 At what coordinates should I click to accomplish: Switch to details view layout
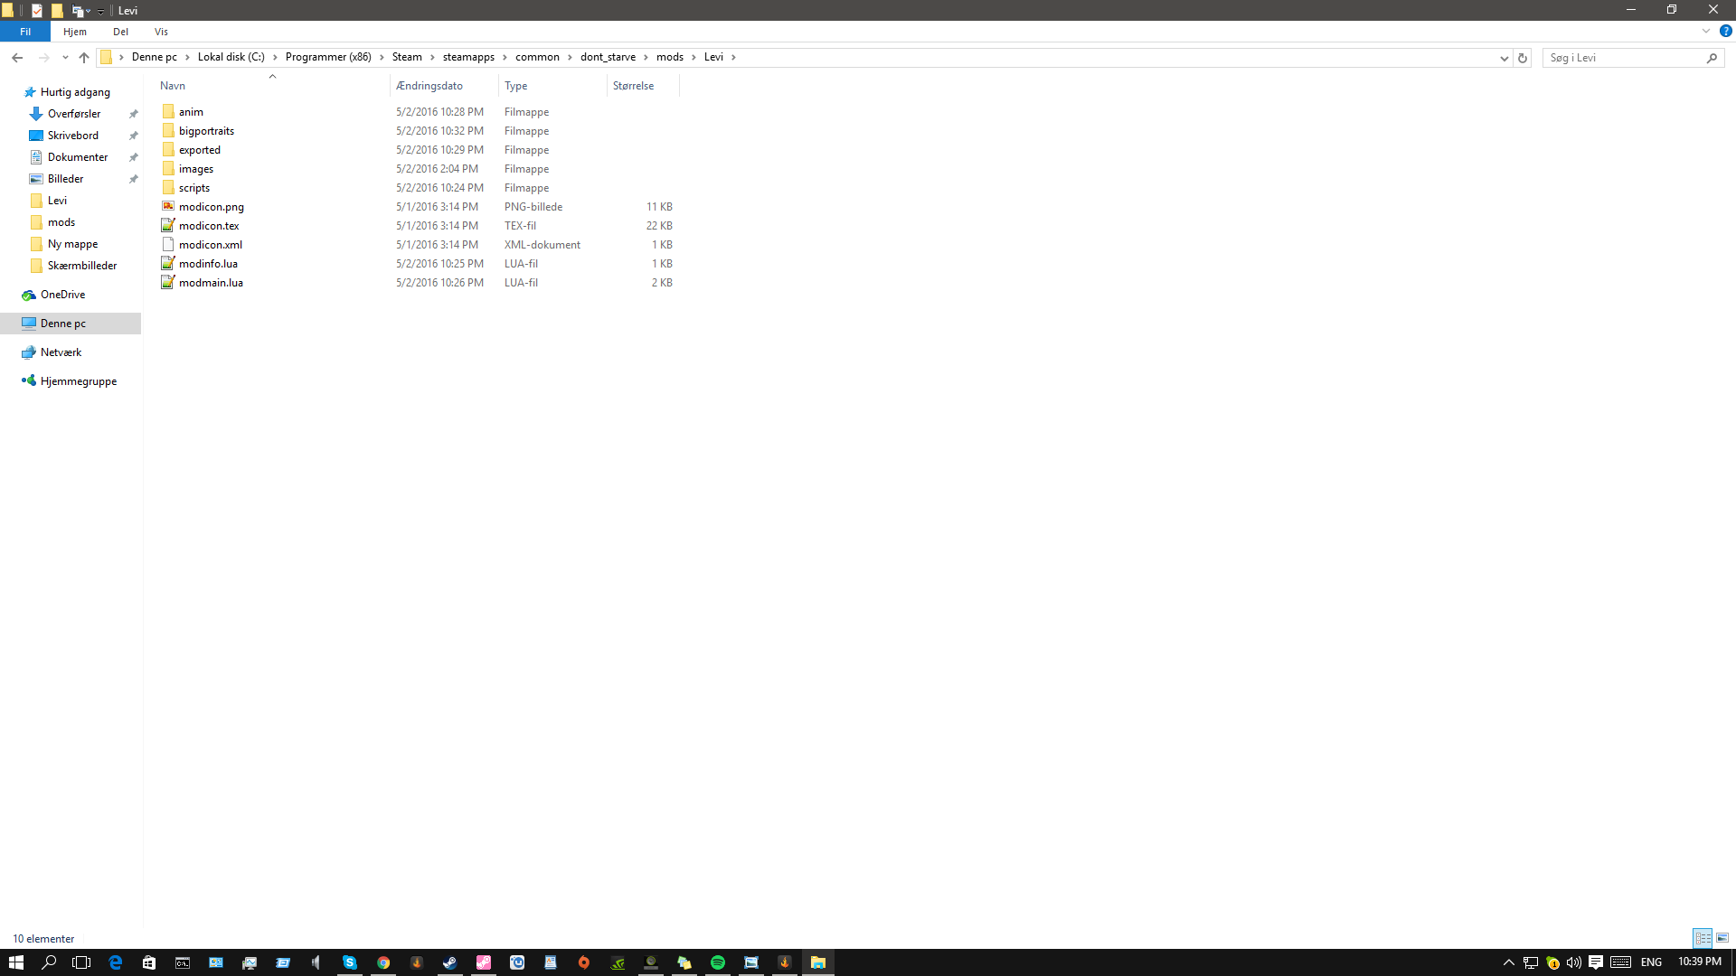(x=1703, y=938)
